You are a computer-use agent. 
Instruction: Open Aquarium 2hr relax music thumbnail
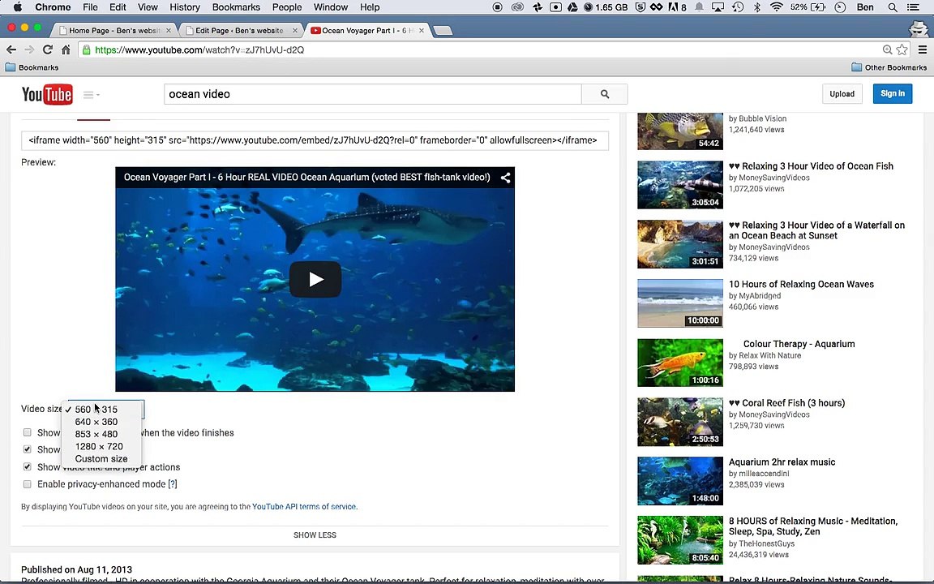pyautogui.click(x=679, y=481)
